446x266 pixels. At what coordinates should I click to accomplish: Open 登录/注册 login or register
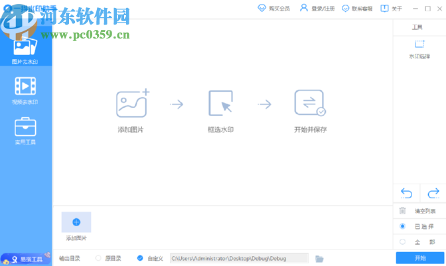click(x=317, y=9)
